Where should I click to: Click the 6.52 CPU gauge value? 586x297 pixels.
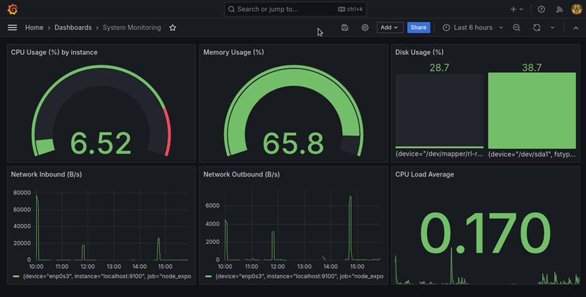tap(101, 143)
